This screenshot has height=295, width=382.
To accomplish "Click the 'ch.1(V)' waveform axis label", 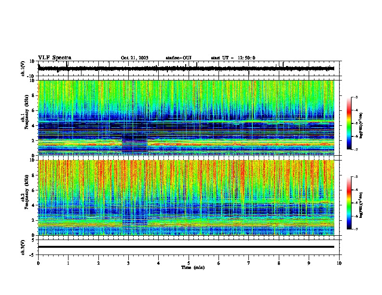I will click(23, 68).
